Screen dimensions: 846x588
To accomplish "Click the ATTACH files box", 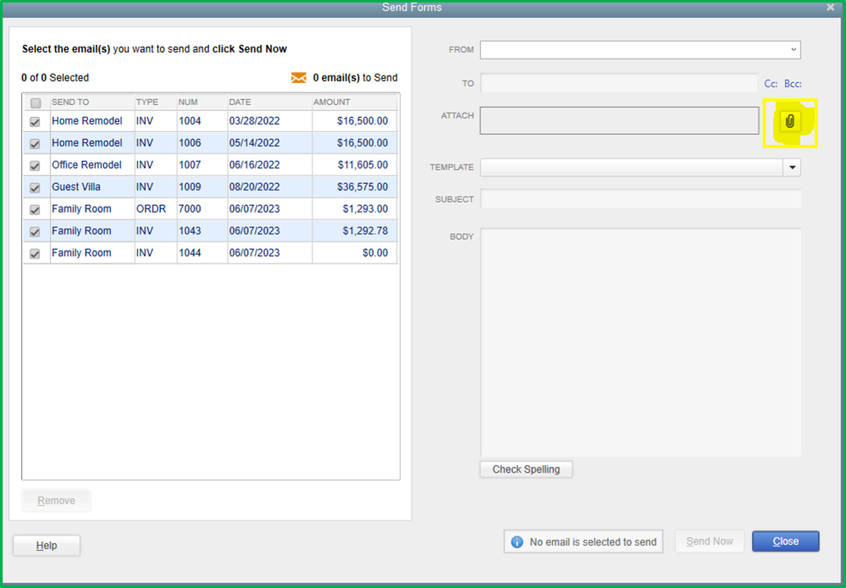I will [619, 120].
